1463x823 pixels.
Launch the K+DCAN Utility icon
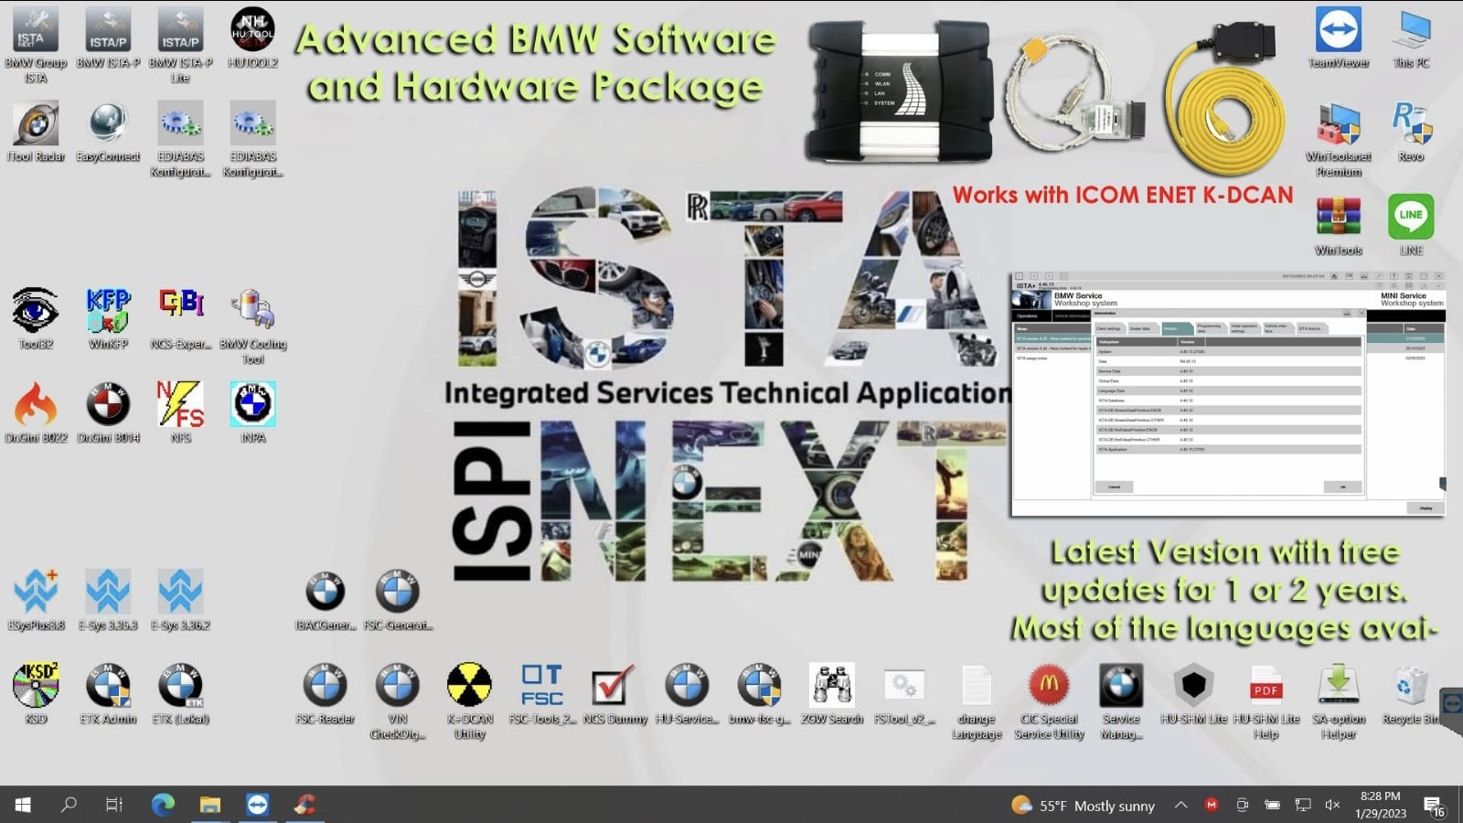469,686
